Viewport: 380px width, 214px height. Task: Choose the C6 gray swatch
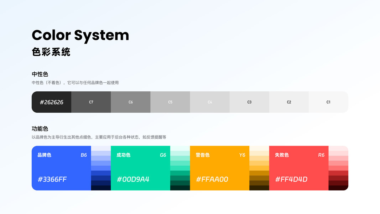pyautogui.click(x=131, y=102)
